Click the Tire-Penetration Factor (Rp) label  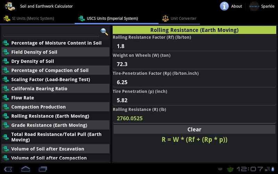[156, 73]
